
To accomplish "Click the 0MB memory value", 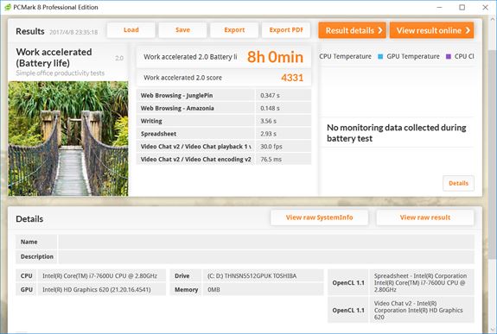I will tap(213, 289).
